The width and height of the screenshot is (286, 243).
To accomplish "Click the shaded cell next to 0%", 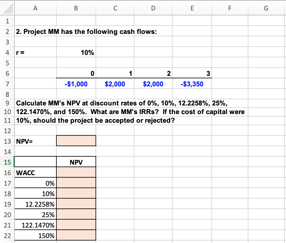I will click(x=76, y=183).
